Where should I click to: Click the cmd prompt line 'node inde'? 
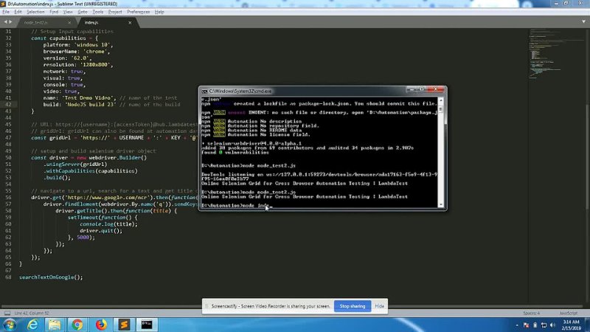click(x=236, y=206)
